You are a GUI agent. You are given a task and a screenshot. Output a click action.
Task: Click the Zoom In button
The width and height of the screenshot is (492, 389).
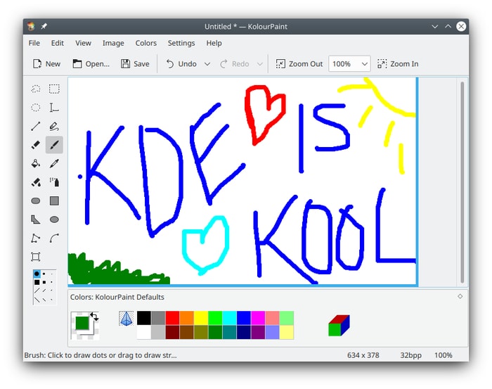click(398, 64)
